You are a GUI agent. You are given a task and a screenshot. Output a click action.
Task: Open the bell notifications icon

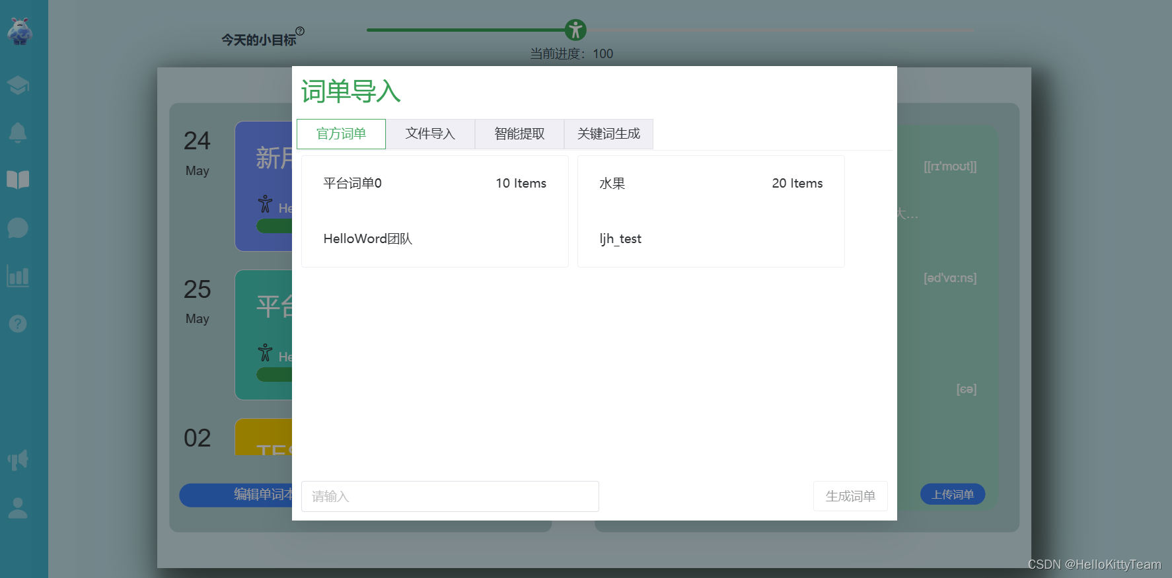(18, 133)
